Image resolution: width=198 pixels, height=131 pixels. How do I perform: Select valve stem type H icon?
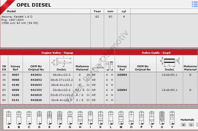(x=80, y=118)
